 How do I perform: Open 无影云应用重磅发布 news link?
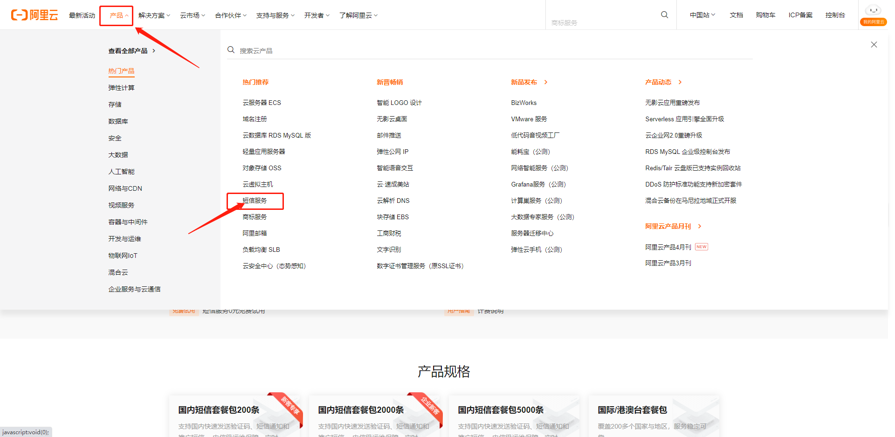[x=672, y=103]
